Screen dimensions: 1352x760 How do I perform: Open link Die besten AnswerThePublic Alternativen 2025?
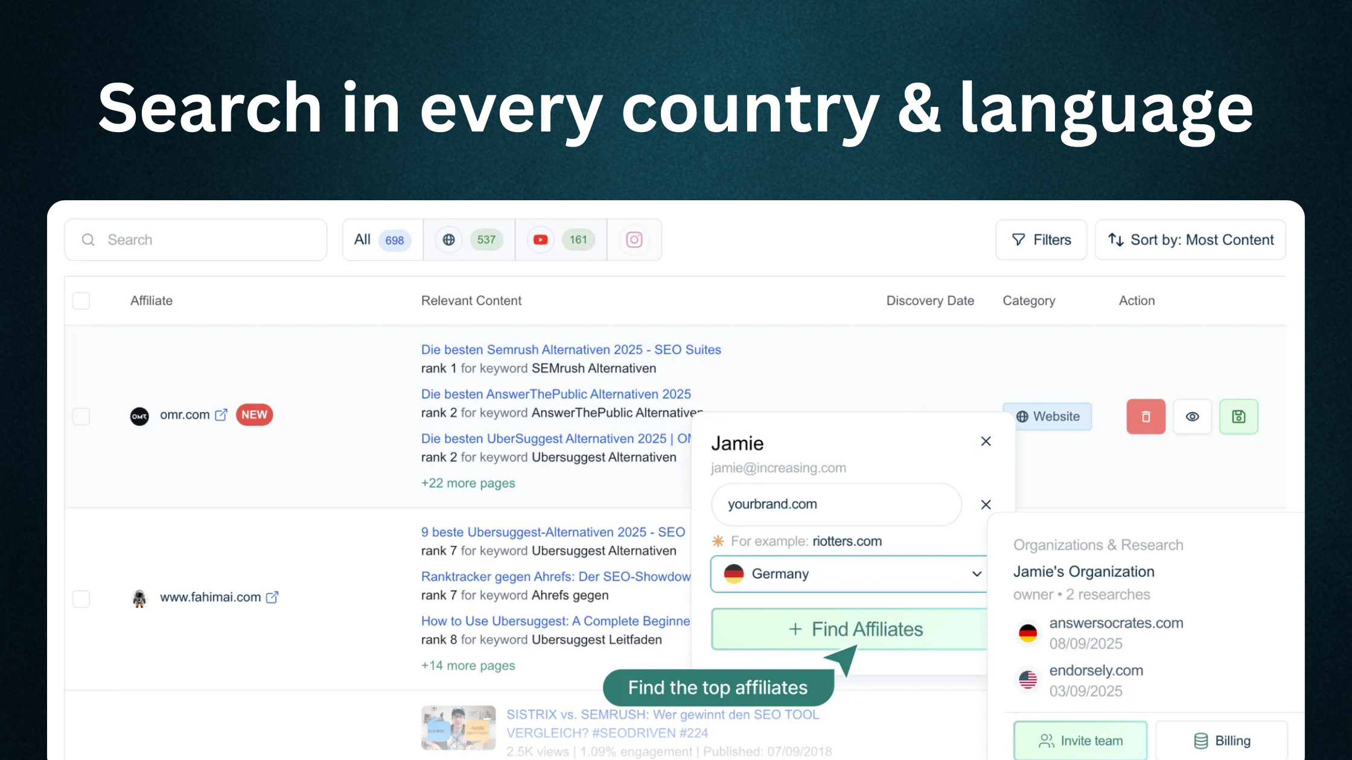point(556,394)
